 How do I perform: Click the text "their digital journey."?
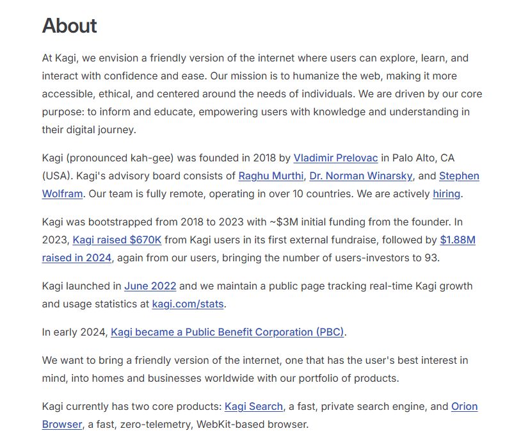pyautogui.click(x=89, y=130)
